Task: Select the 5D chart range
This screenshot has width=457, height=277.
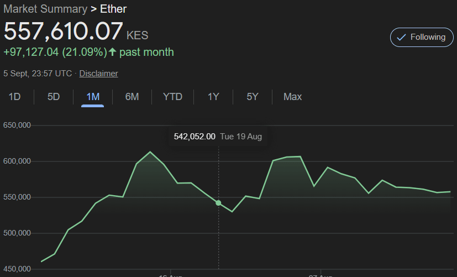Action: (x=53, y=97)
